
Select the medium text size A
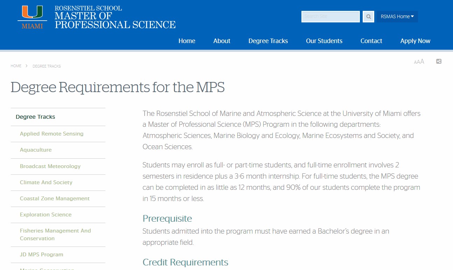pyautogui.click(x=418, y=62)
